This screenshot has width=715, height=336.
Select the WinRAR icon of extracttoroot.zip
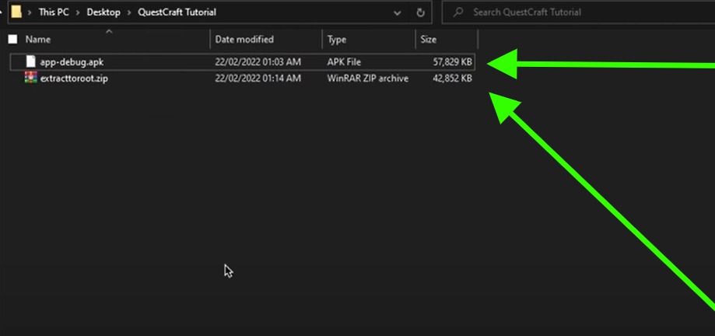pyautogui.click(x=30, y=78)
